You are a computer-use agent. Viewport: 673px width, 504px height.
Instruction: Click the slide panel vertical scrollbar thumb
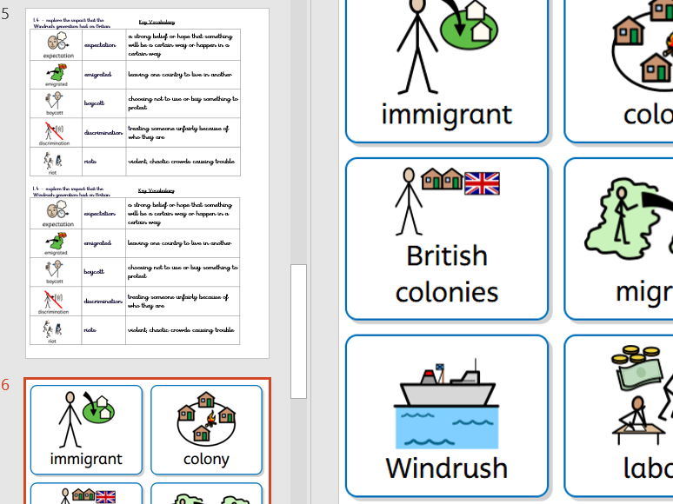(x=299, y=332)
